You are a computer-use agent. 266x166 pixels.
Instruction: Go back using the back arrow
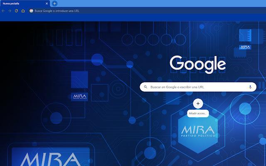tap(3, 11)
